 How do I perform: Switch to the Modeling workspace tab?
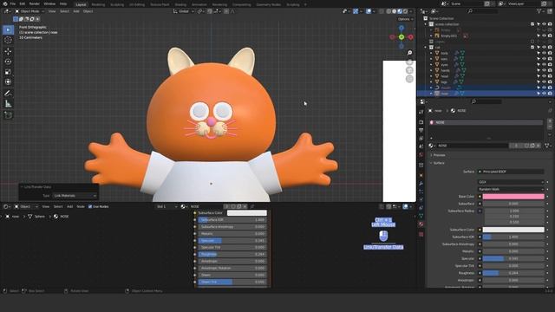click(x=98, y=4)
